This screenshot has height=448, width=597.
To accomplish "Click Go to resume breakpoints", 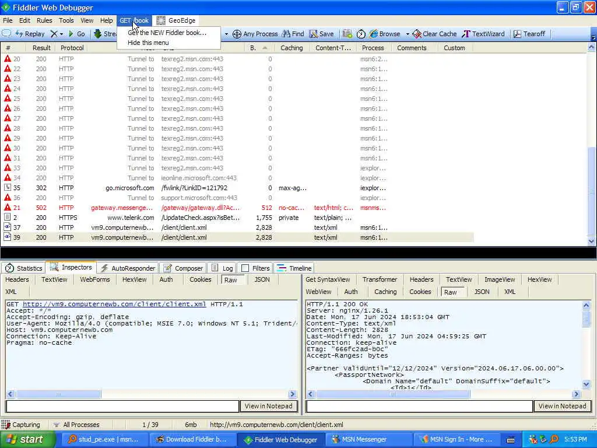I will [x=76, y=34].
